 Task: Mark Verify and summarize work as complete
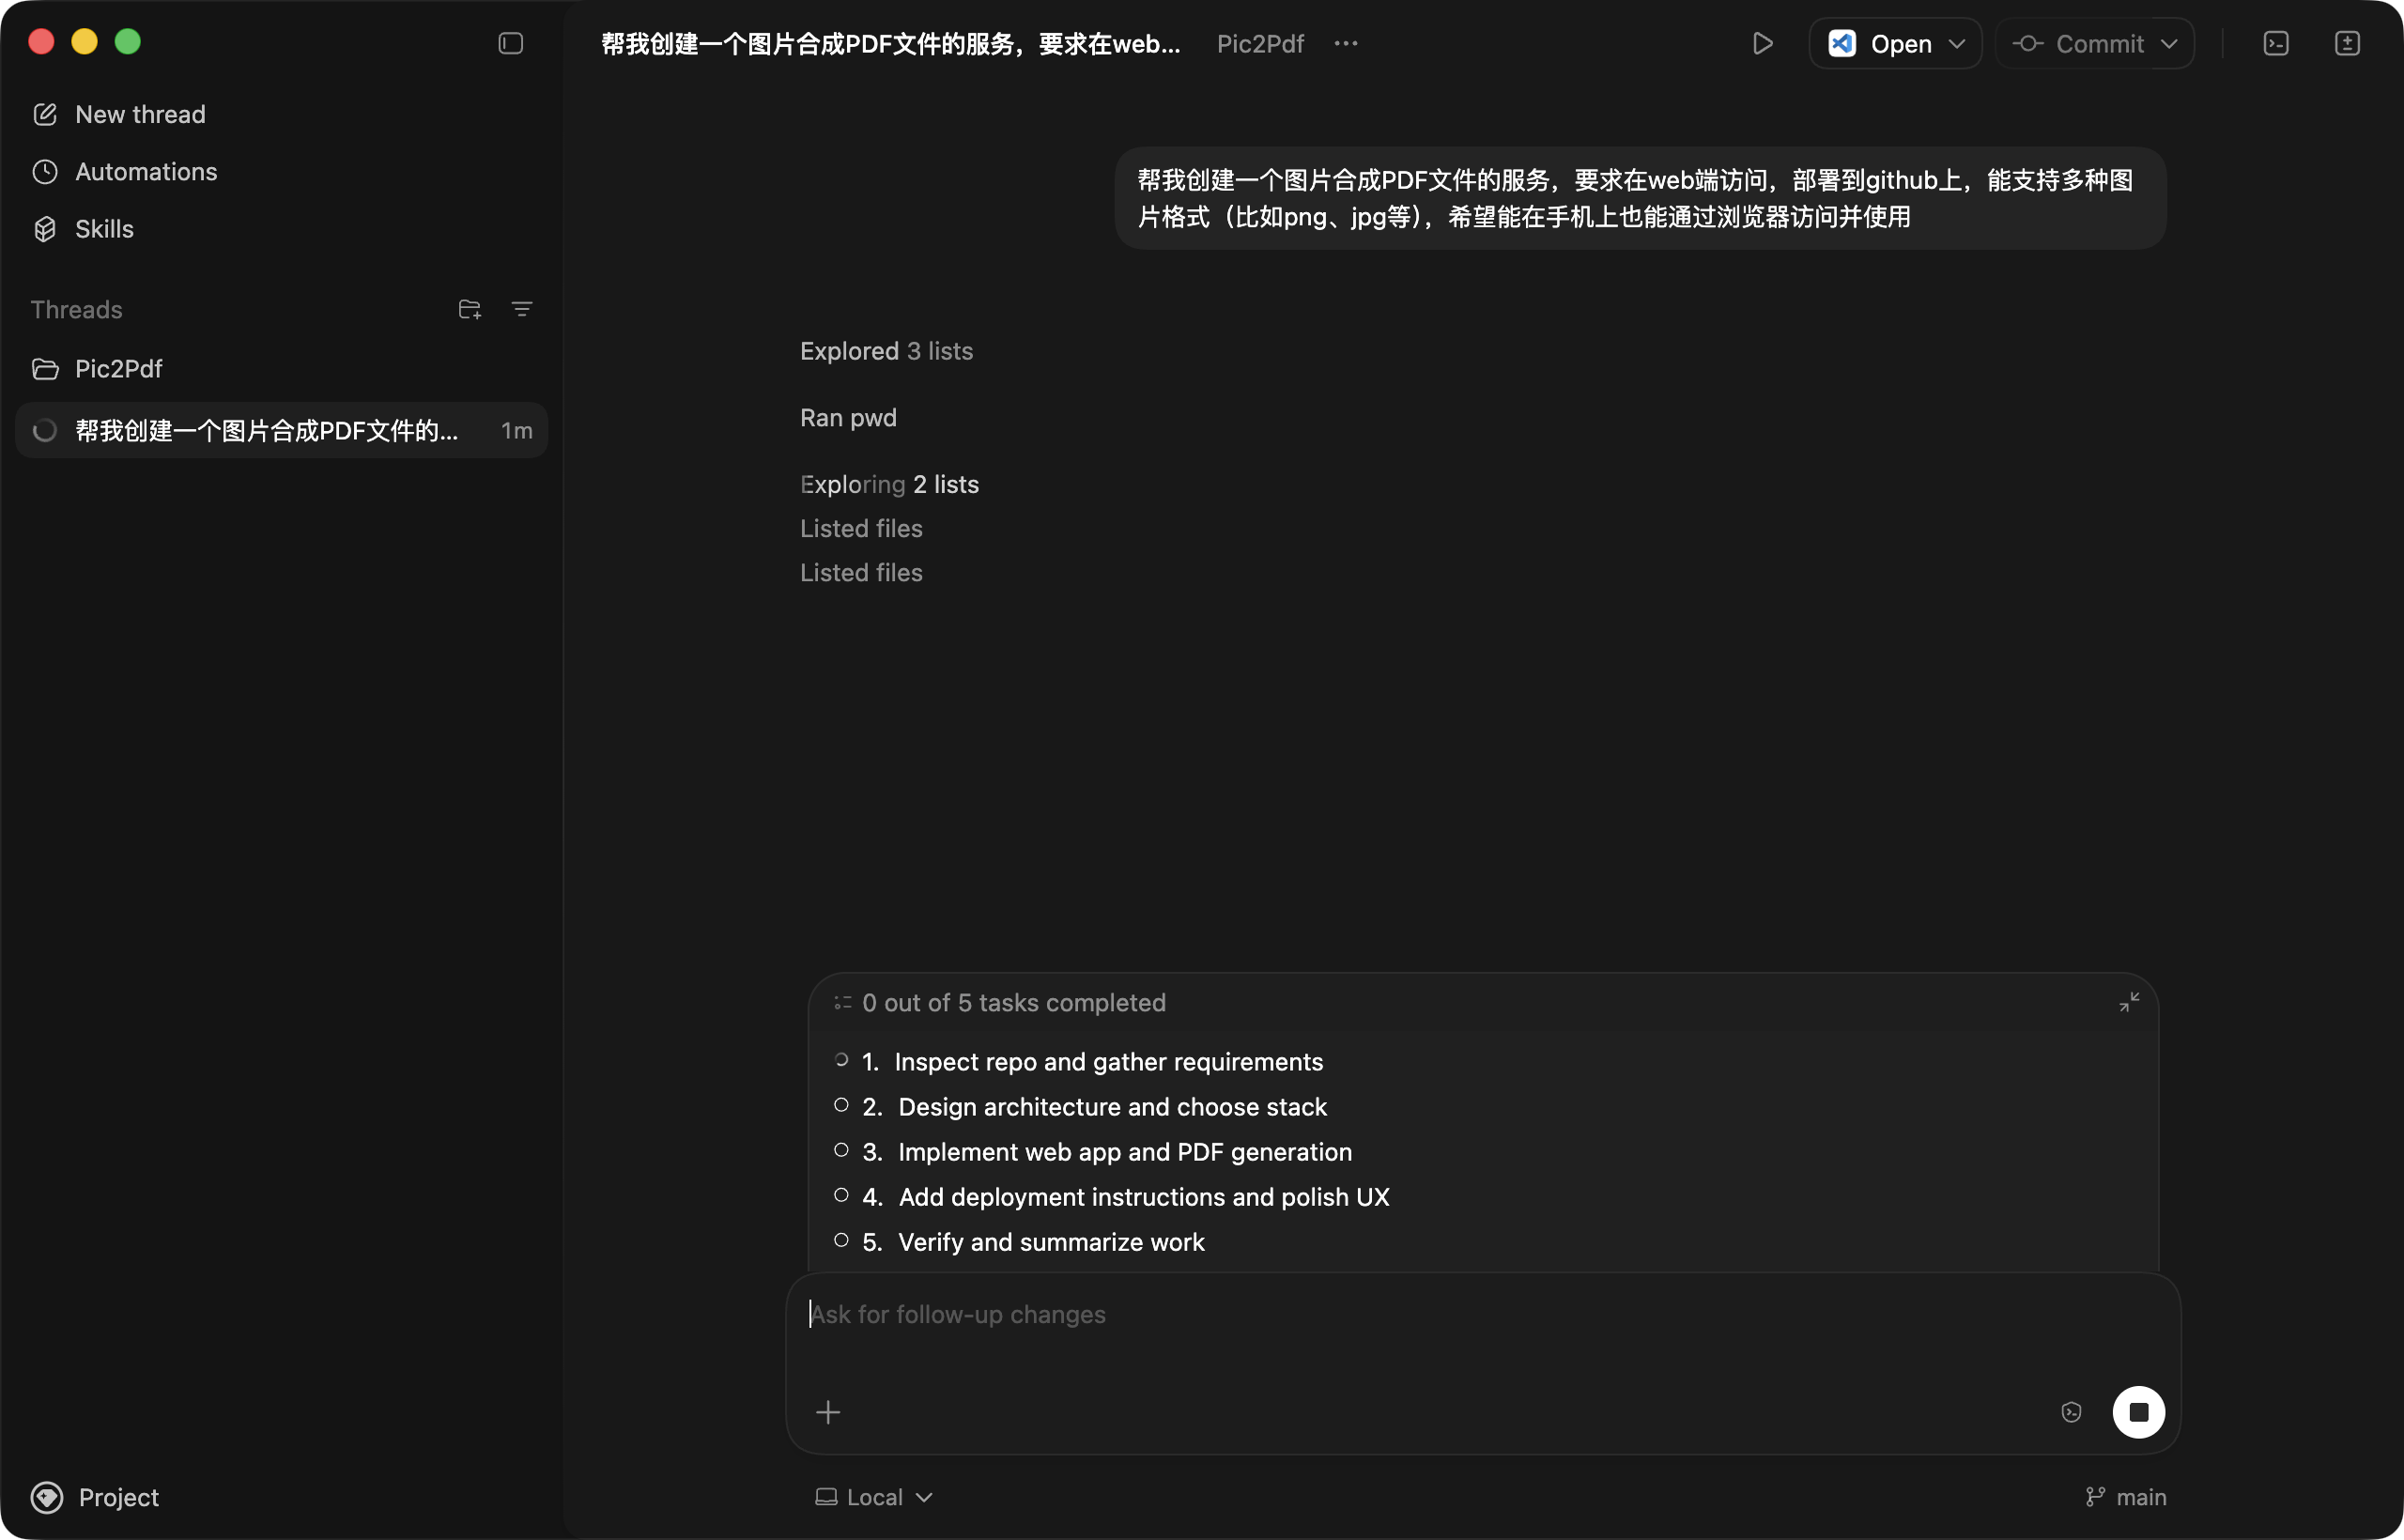tap(841, 1240)
